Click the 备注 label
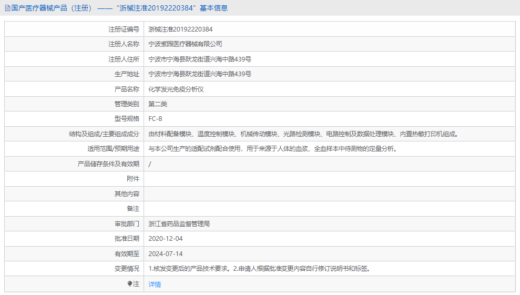This screenshot has width=520, height=295. [133, 209]
